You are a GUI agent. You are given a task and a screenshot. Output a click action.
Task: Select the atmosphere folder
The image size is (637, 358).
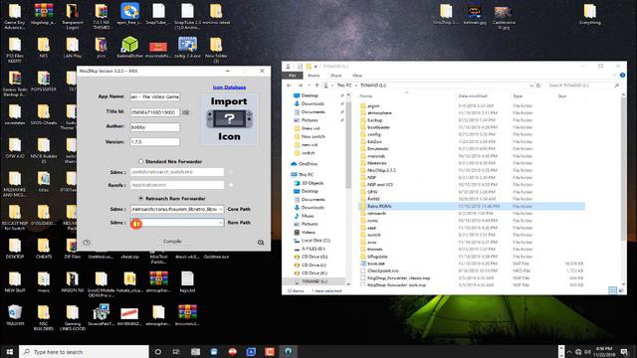point(379,112)
